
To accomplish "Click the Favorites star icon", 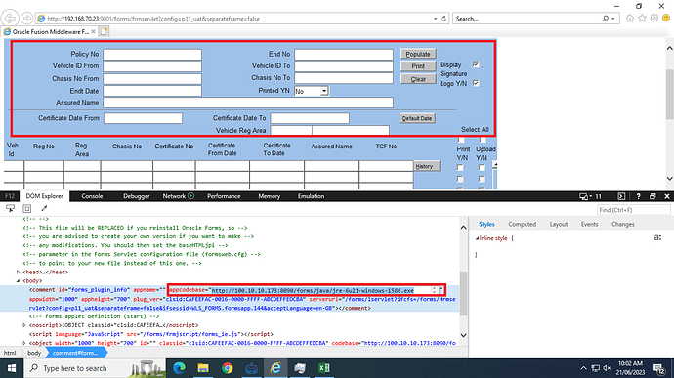I will 642,18.
